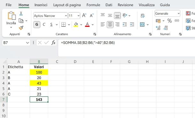
Task: Open borders dropdown arrow
Action: coord(69,25)
